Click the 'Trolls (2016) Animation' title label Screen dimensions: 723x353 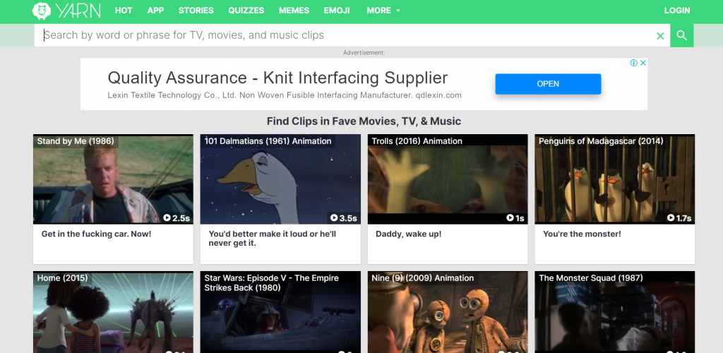(417, 141)
